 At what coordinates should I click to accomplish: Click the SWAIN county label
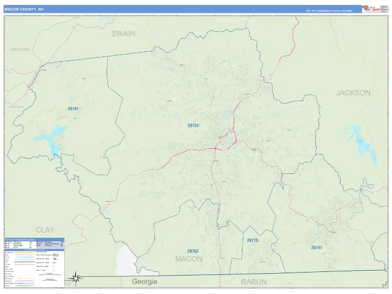click(x=123, y=34)
